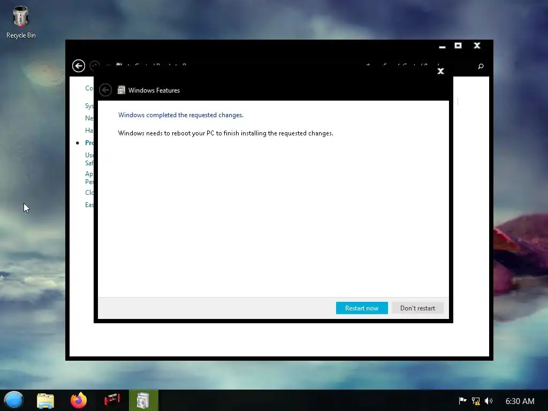Click 'Windows needs to reboot your PC' text
The image size is (548, 411).
pos(166,133)
